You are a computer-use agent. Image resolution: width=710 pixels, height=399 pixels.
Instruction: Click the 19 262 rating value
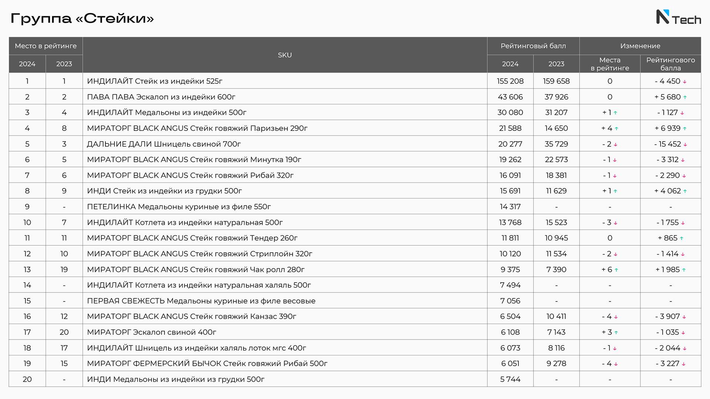pyautogui.click(x=510, y=160)
